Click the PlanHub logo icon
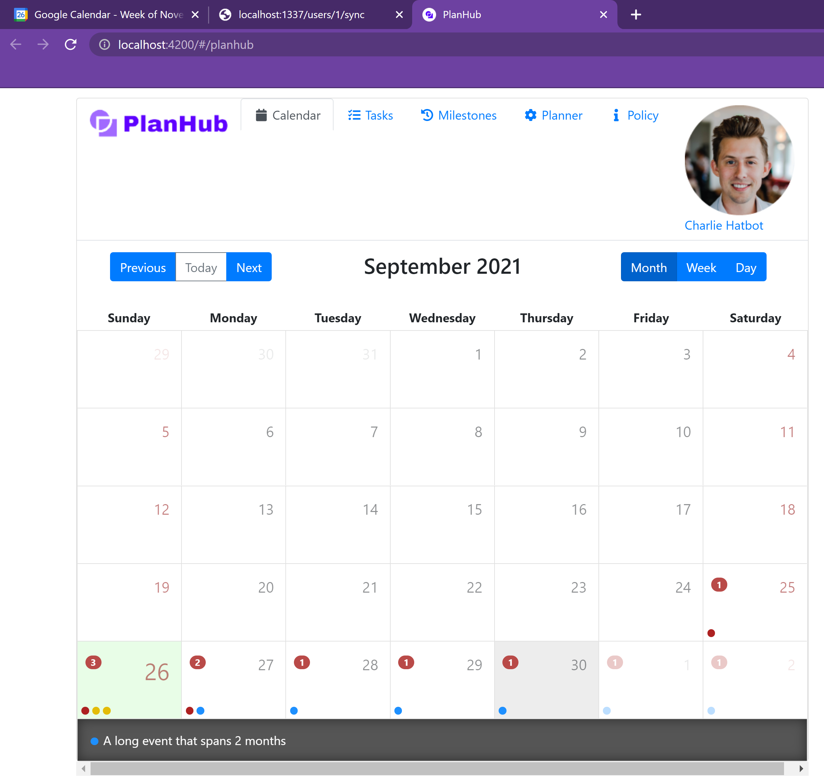 point(103,123)
